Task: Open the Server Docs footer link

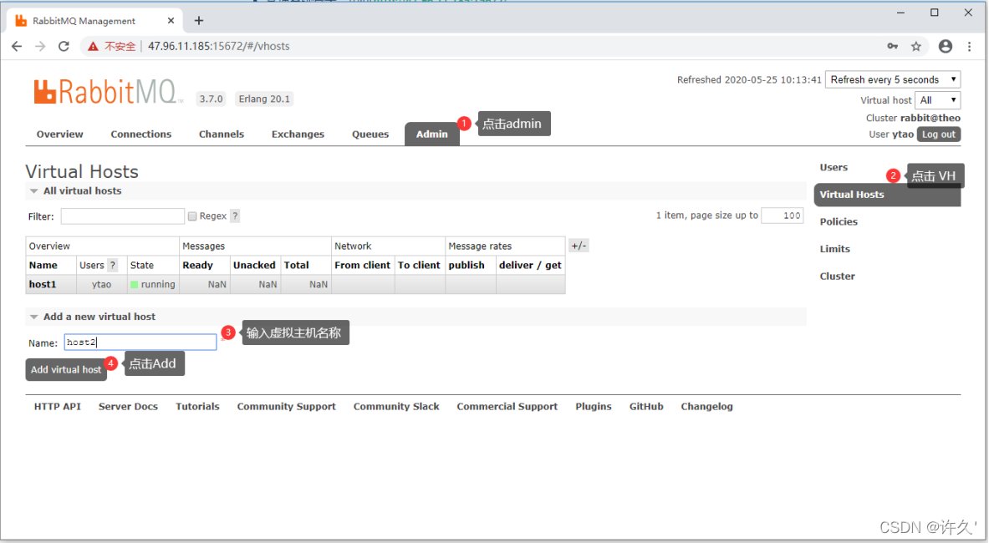Action: (128, 407)
